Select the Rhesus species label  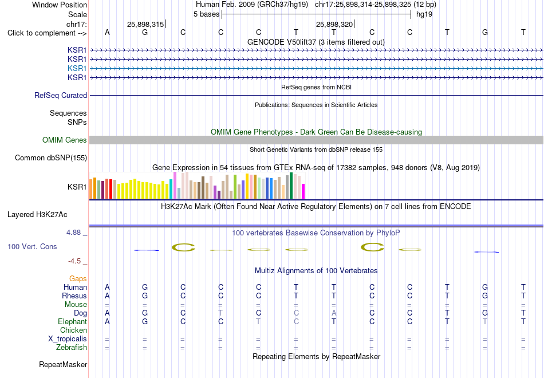pyautogui.click(x=74, y=296)
